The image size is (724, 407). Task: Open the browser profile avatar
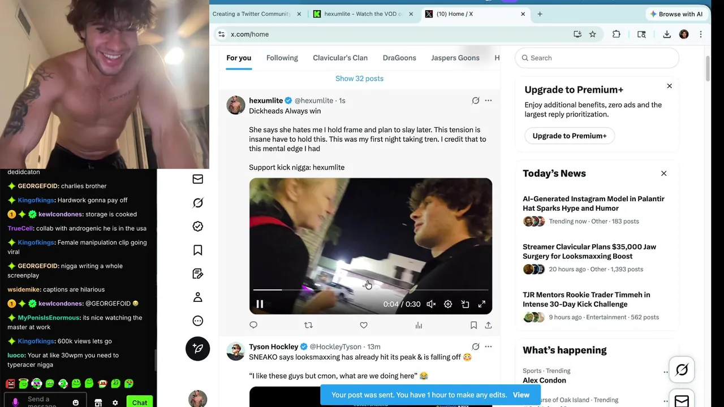tap(684, 34)
